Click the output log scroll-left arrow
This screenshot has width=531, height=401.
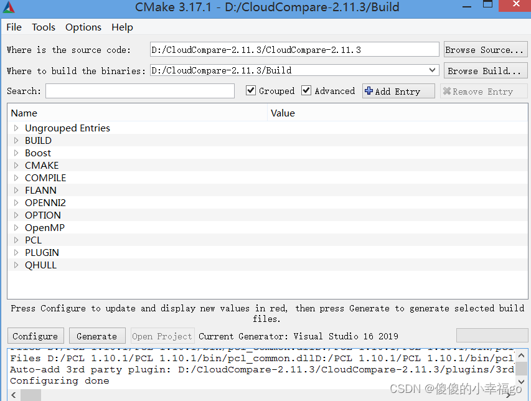[14, 395]
